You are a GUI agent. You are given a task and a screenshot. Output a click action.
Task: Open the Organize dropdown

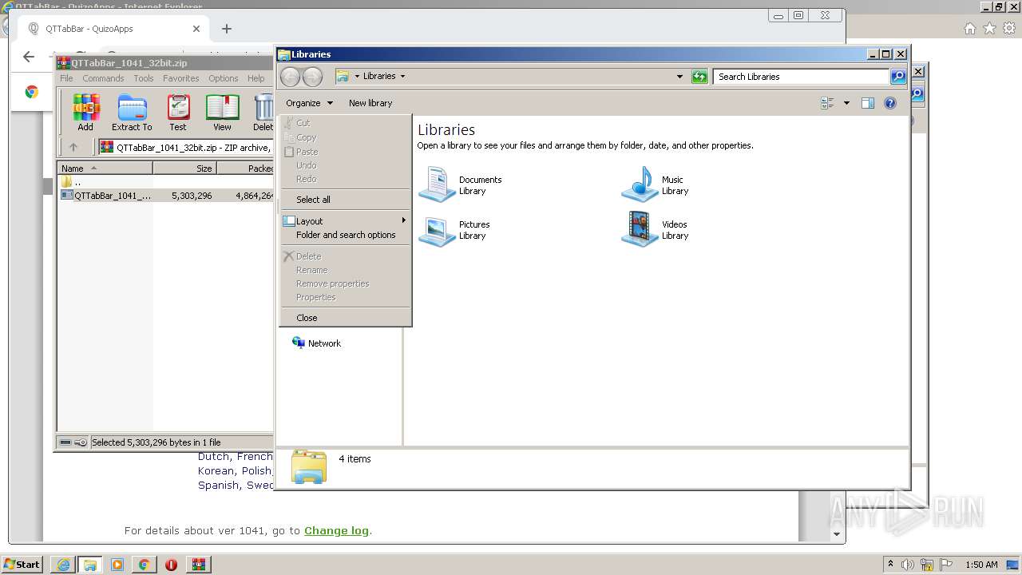point(310,103)
